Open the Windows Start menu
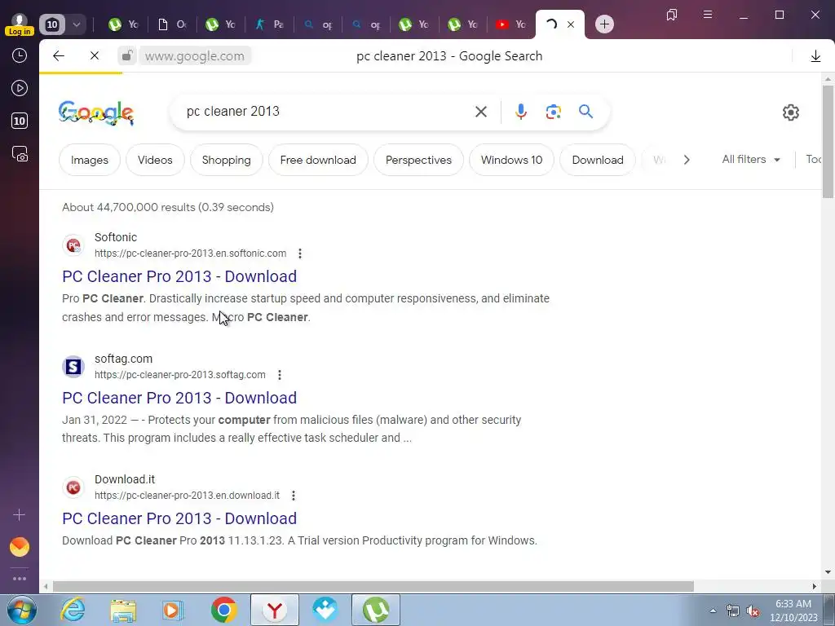Image resolution: width=835 pixels, height=626 pixels. pyautogui.click(x=21, y=610)
